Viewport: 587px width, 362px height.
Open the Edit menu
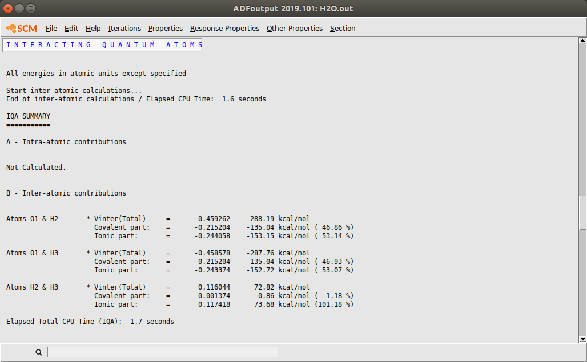(71, 29)
